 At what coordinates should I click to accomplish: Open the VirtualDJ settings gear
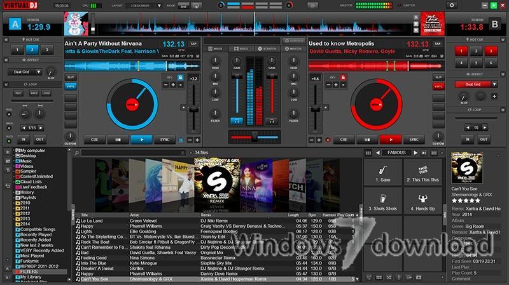(x=451, y=5)
